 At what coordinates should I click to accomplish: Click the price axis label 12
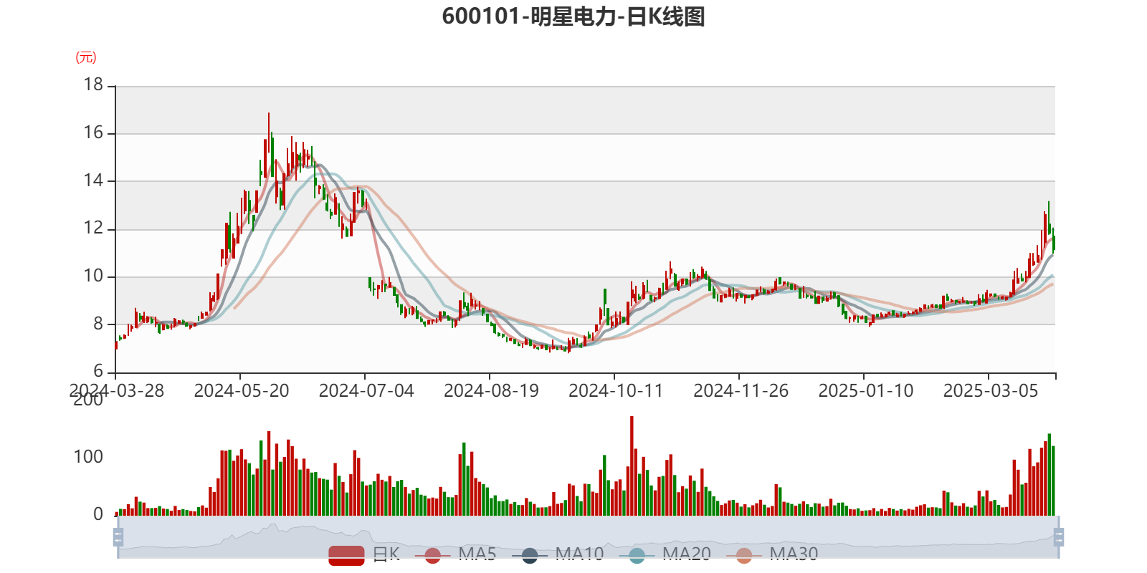[x=94, y=228]
